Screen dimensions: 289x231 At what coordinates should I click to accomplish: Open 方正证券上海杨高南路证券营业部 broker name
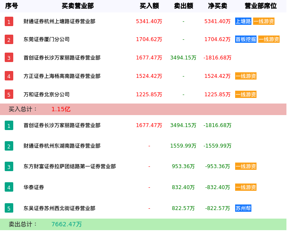[62, 76]
